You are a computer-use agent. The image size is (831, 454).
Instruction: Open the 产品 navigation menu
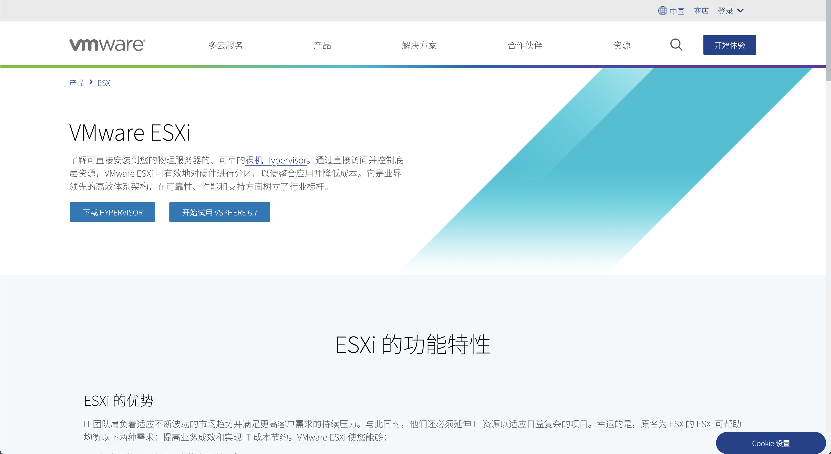pyautogui.click(x=322, y=45)
